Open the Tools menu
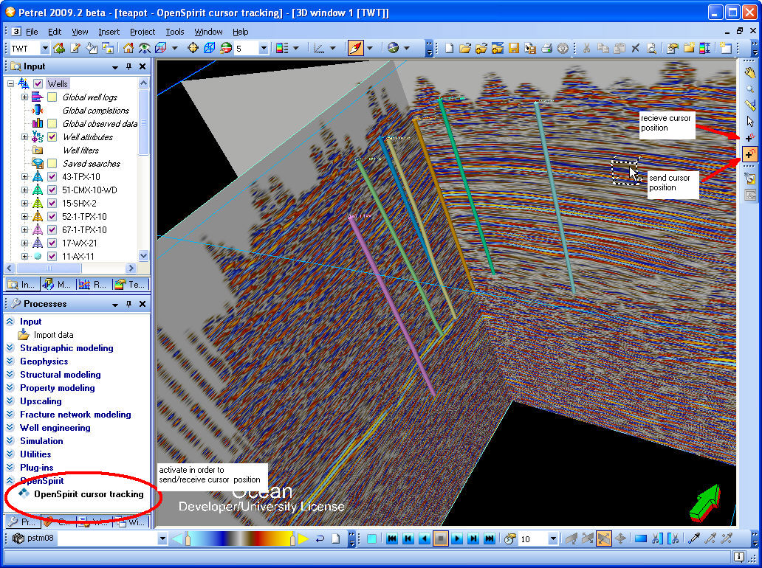The height and width of the screenshot is (568, 762). (x=175, y=32)
